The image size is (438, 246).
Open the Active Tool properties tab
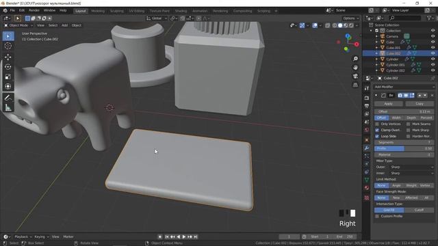[x=367, y=88]
